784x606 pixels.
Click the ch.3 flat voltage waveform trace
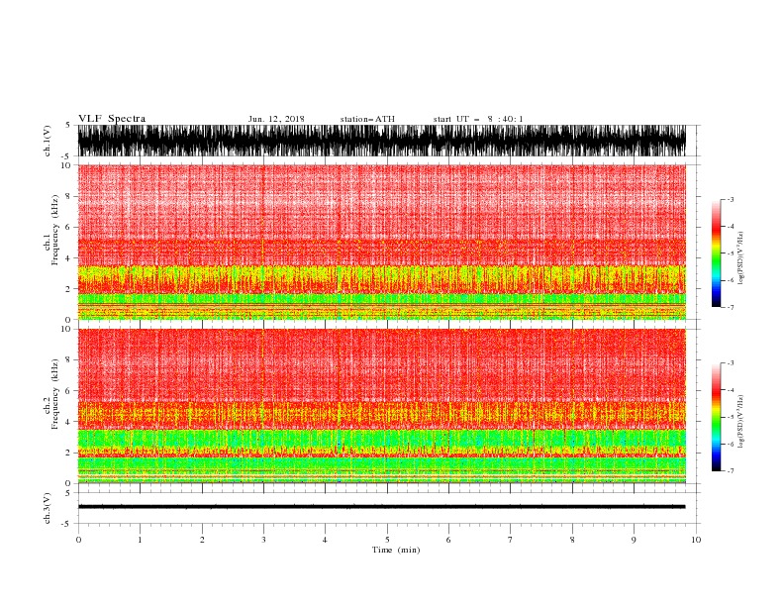click(381, 507)
